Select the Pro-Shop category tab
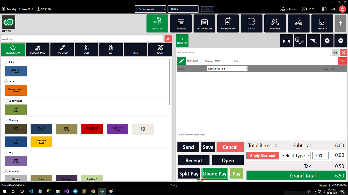The image size is (348, 195). point(62,50)
